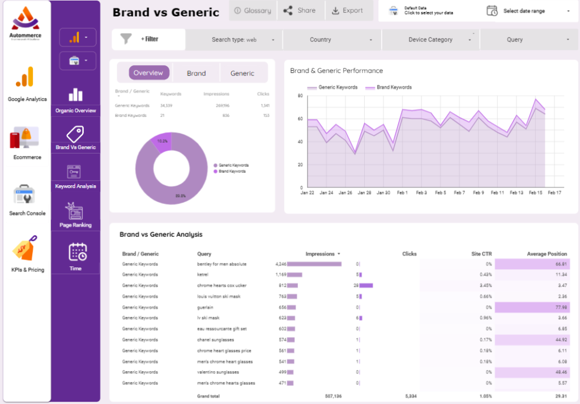
Task: Toggle Generic Keywords line chart legend
Action: pos(332,87)
